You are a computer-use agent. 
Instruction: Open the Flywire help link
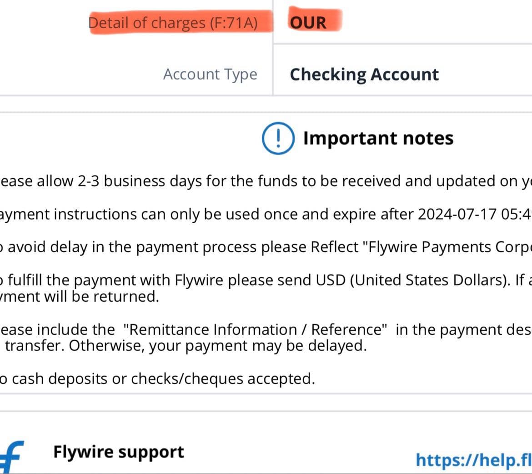pyautogui.click(x=473, y=460)
